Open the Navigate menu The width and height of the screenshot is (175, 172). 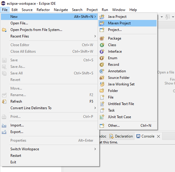[61, 10]
